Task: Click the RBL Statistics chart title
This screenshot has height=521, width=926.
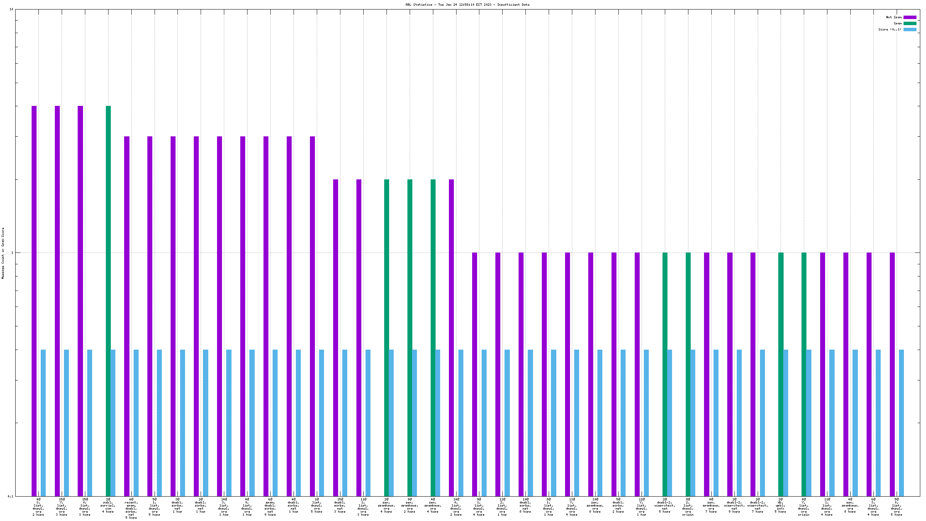Action: [467, 5]
